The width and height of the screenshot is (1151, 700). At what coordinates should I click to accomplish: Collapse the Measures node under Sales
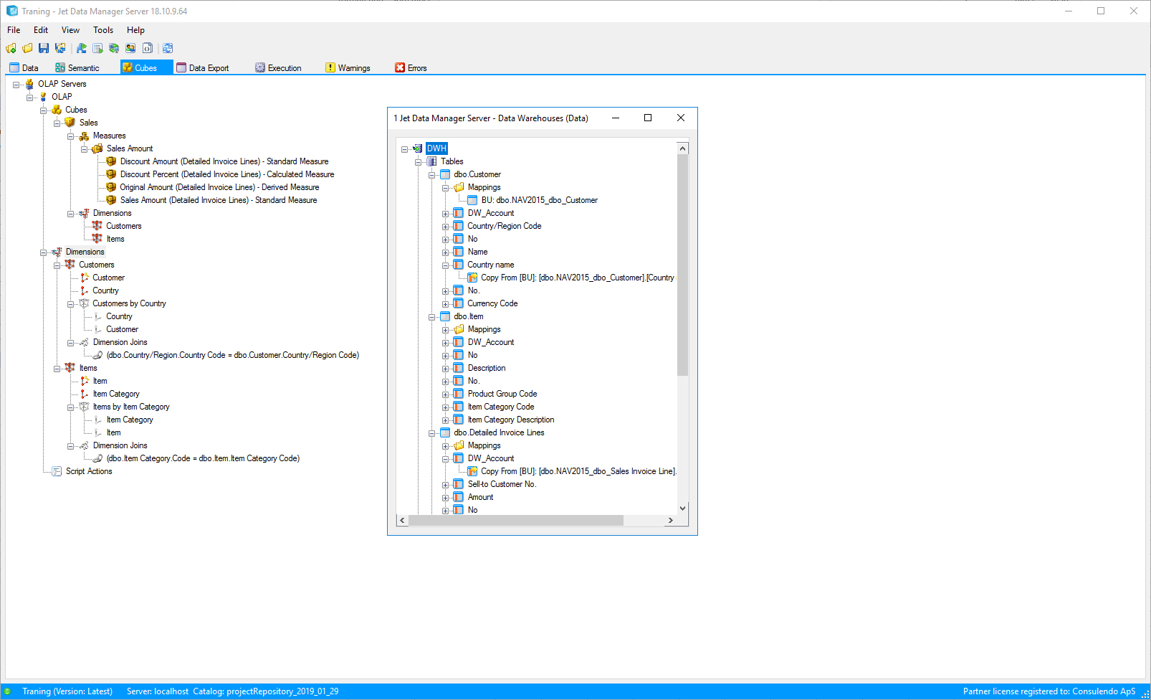tap(70, 136)
